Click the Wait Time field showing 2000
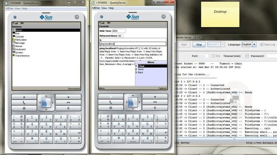This screenshot has width=277, height=155. coord(119,31)
